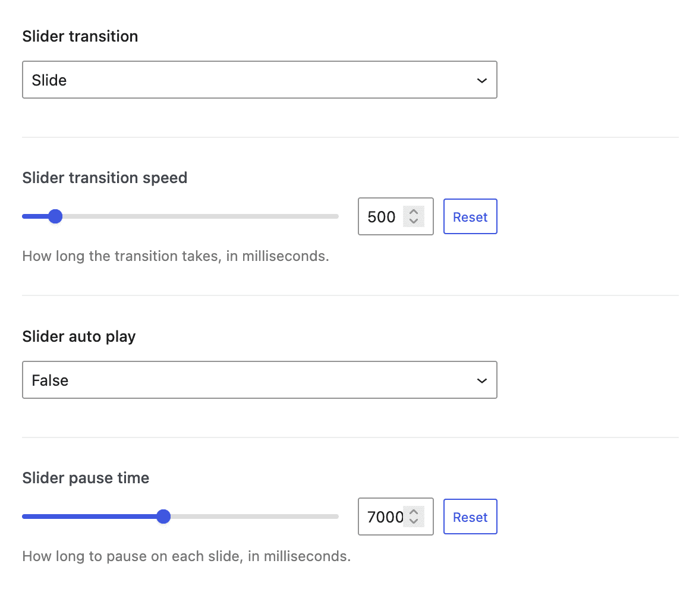Click Reset next to transition speed
699x592 pixels.
tap(470, 216)
